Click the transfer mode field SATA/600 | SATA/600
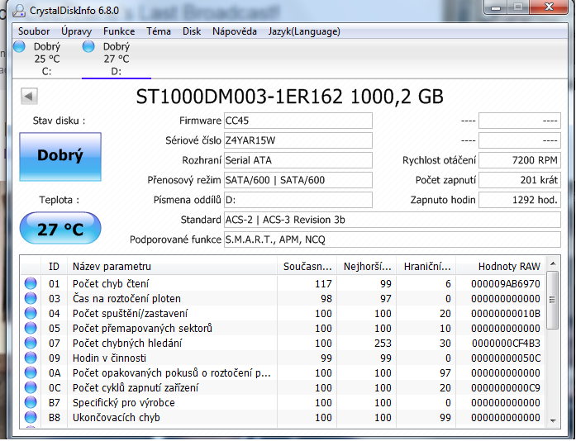576x441 pixels. [x=298, y=180]
